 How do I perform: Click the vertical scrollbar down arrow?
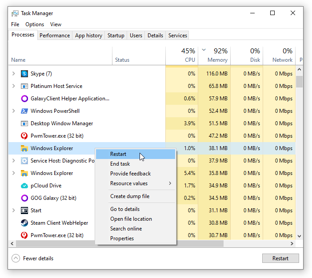point(299,236)
